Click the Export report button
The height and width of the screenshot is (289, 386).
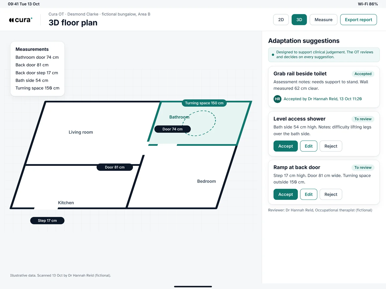tap(358, 20)
